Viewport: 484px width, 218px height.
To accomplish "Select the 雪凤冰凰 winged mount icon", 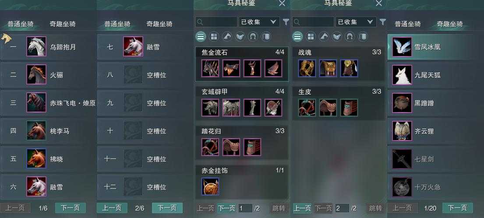I will [x=402, y=47].
